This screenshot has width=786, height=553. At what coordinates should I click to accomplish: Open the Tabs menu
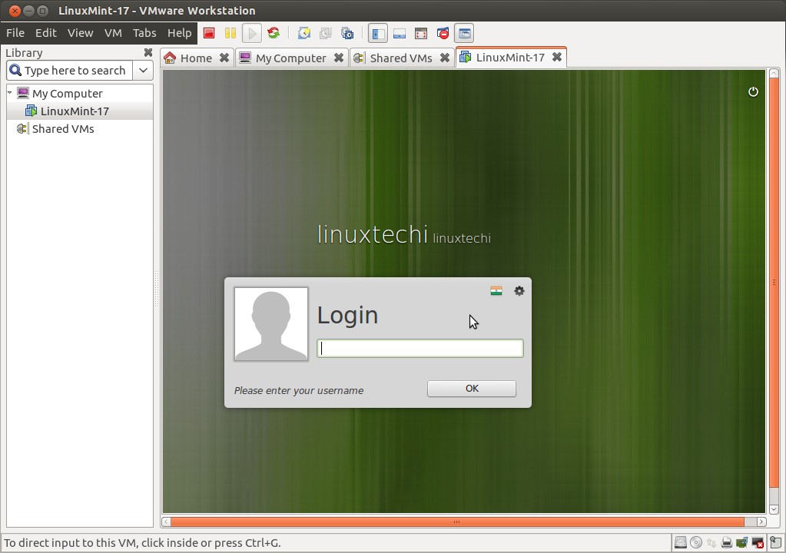[144, 33]
